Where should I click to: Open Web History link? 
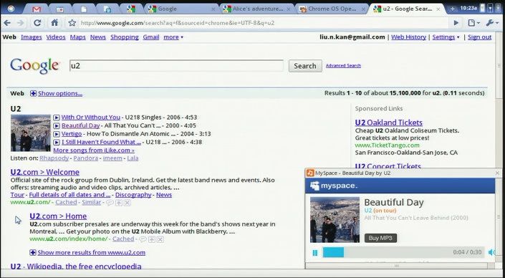pos(408,37)
